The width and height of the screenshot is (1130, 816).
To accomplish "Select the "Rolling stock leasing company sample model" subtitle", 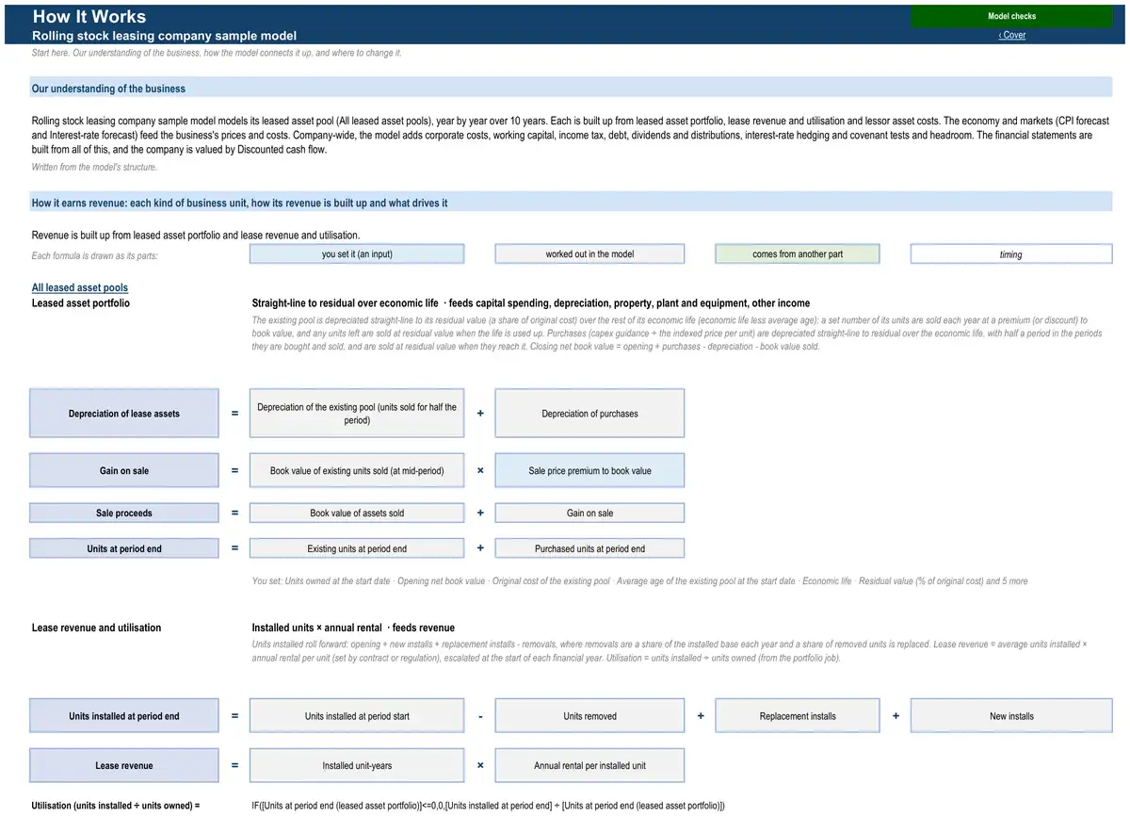I will pos(164,35).
